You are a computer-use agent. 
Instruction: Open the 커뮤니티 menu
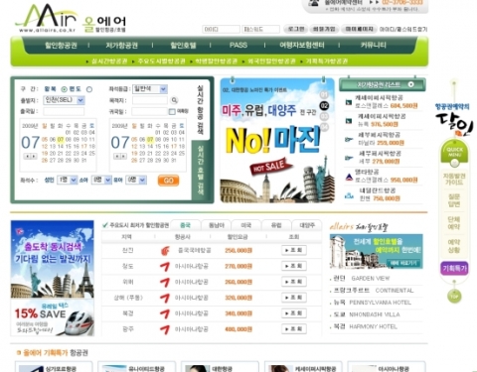(373, 46)
